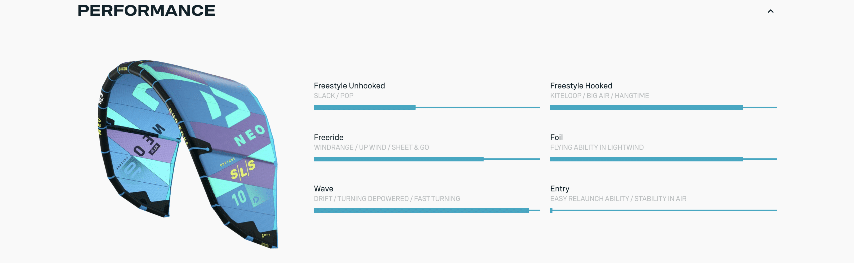Click the Neo SLS kite image
The width and height of the screenshot is (854, 263).
click(189, 154)
